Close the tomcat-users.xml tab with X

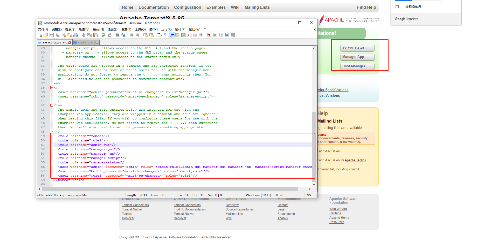[x=69, y=42]
